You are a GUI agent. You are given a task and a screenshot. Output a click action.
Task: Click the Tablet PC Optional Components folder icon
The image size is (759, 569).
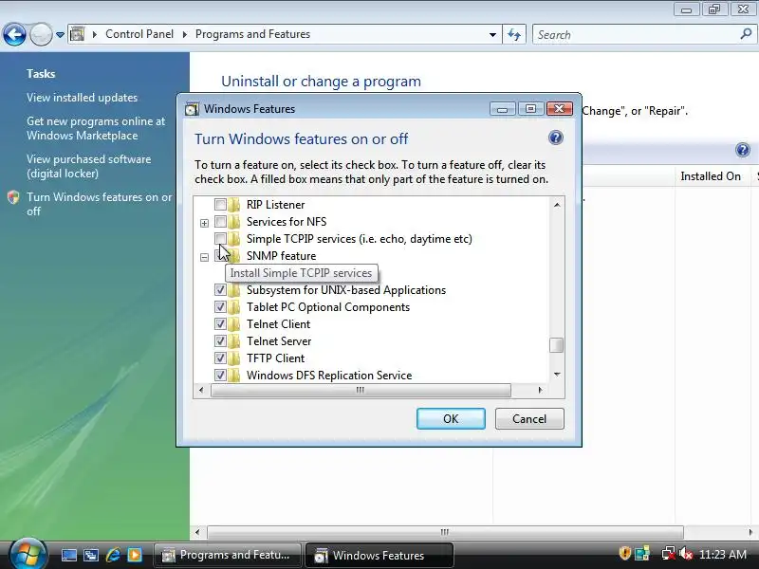tap(234, 306)
